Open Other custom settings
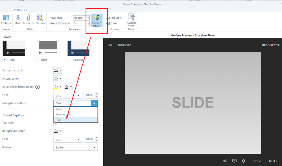 (x=112, y=23)
